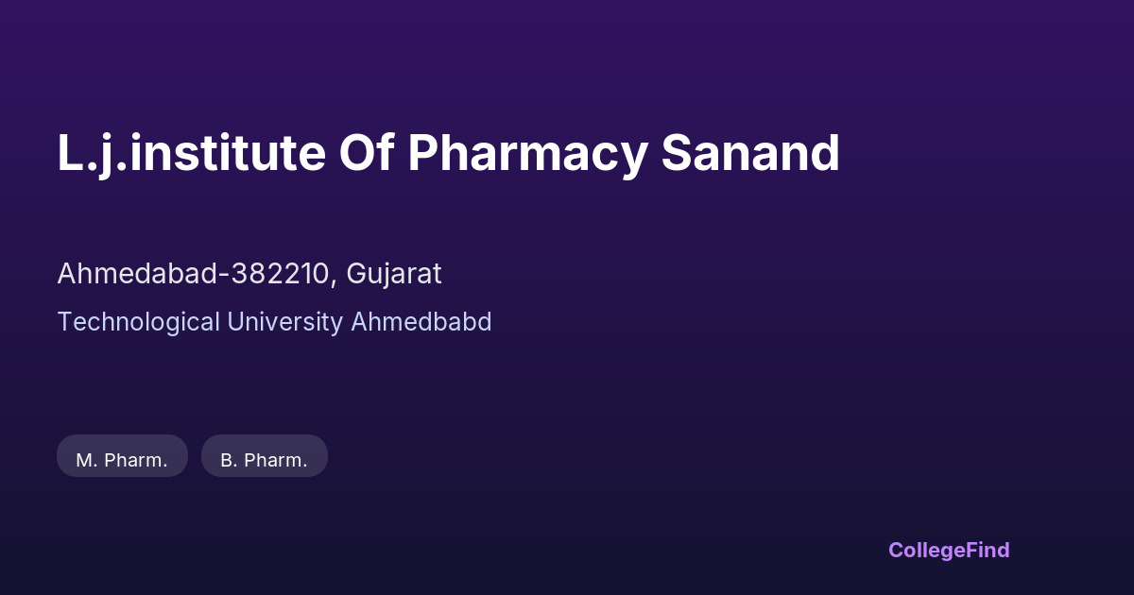This screenshot has height=595, width=1134.
Task: Click the Pharm. text inside the M. Pharm. tag
Action: coord(136,461)
